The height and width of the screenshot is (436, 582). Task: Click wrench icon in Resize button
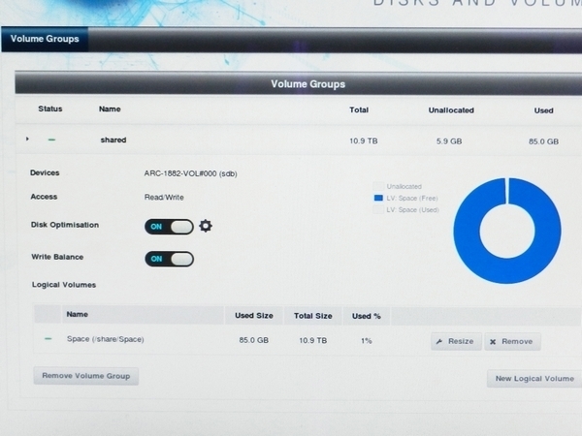coord(439,341)
